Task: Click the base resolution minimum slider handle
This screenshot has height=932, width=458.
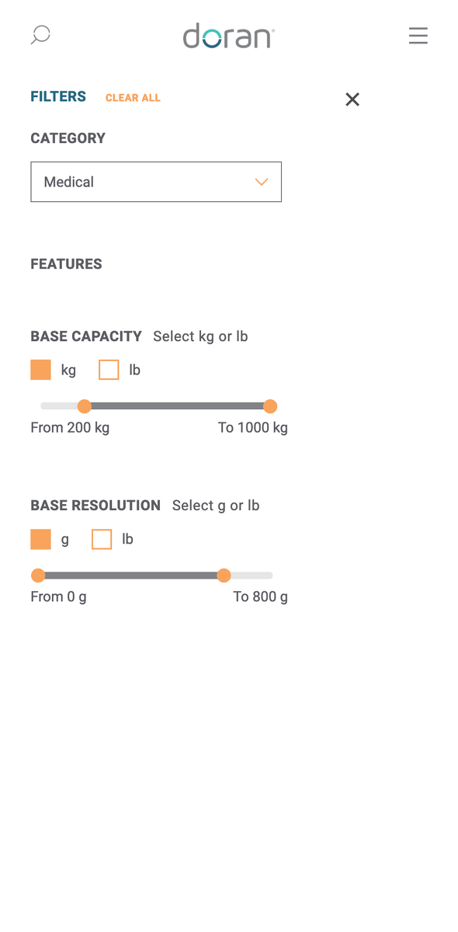Action: click(37, 576)
